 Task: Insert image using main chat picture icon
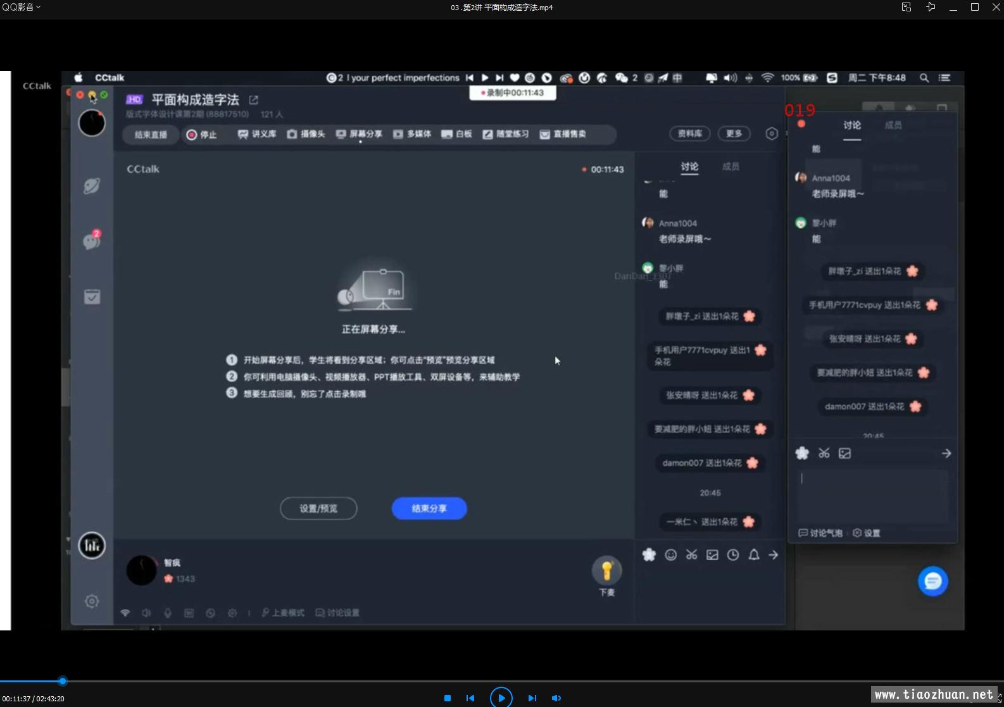click(x=712, y=555)
